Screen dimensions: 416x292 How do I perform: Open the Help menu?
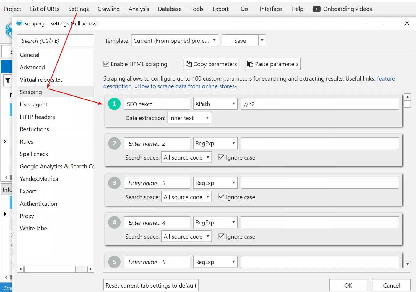coord(298,9)
